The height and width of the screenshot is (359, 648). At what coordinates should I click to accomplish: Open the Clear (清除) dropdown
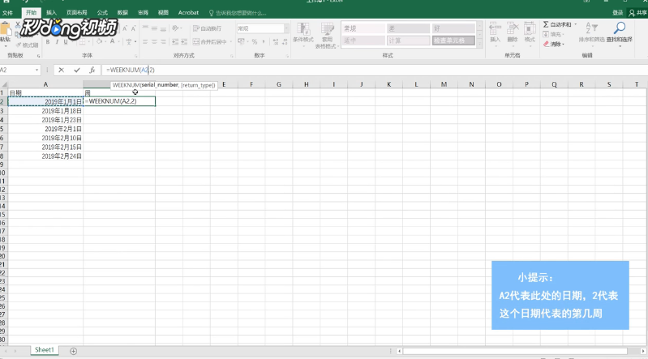553,44
